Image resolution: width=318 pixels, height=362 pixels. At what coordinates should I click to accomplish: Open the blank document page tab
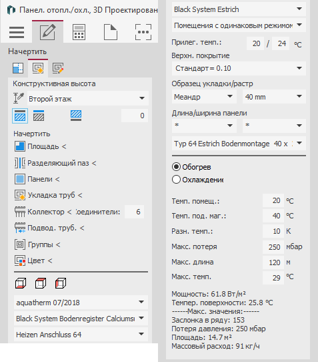111,32
